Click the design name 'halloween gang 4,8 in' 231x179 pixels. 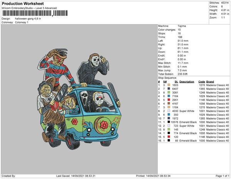pyautogui.click(x=28, y=19)
